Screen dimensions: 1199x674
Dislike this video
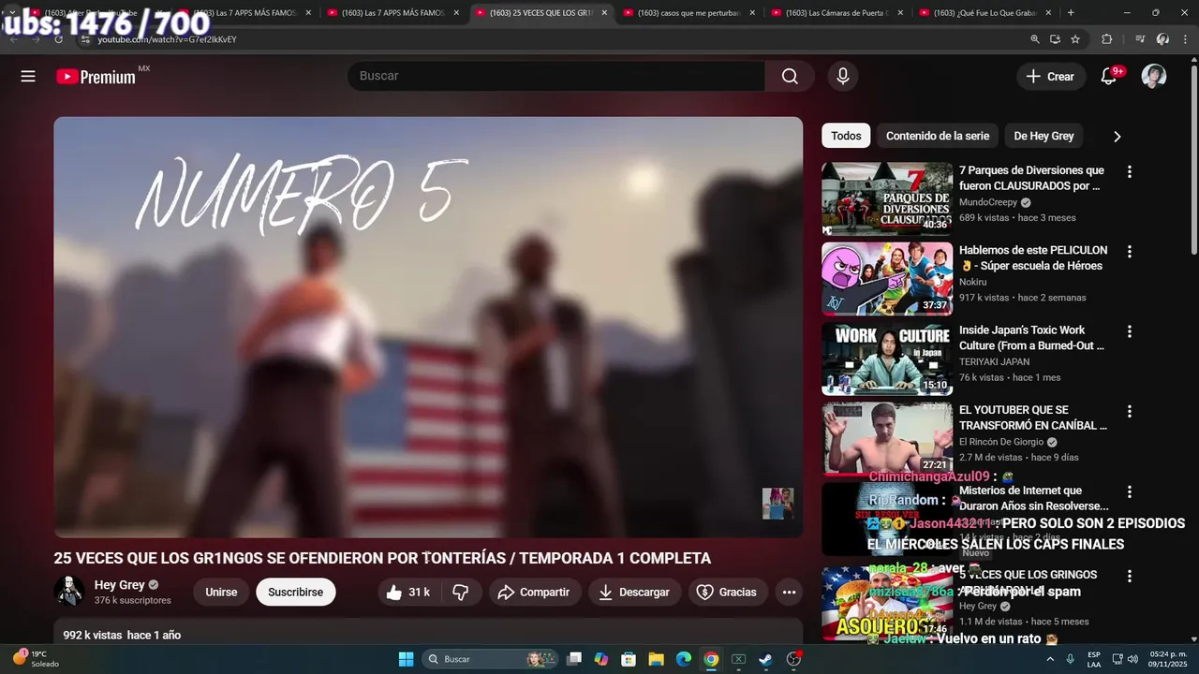pos(460,592)
